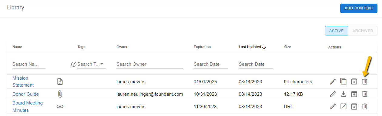Click the Expiration Search Date field

[211, 64]
